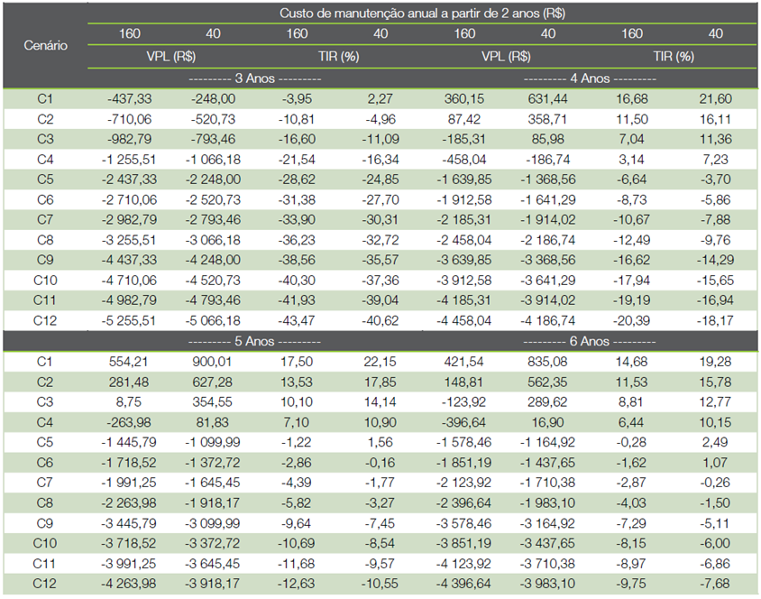Click the cell reading 900,01
761x599 pixels.
point(213,361)
